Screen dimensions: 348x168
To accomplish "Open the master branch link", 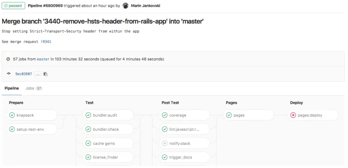I will tap(43, 59).
